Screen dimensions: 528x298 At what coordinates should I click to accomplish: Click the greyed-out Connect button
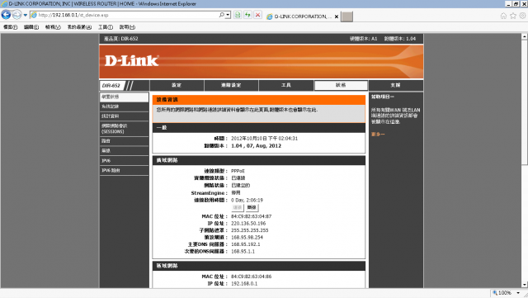(238, 208)
